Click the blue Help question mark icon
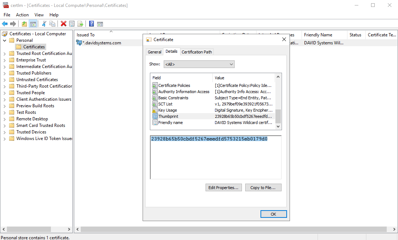 91,24
